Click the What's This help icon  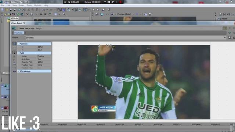click(109, 10)
